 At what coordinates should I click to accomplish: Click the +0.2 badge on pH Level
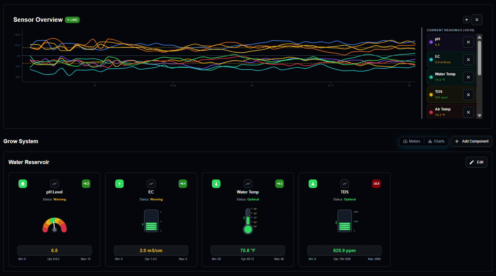click(86, 183)
